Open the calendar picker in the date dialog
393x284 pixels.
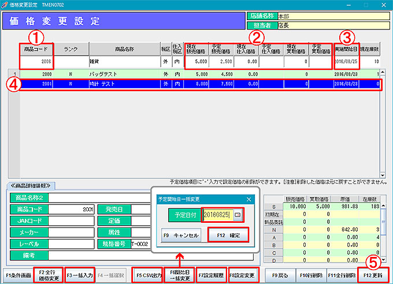pos(238,215)
